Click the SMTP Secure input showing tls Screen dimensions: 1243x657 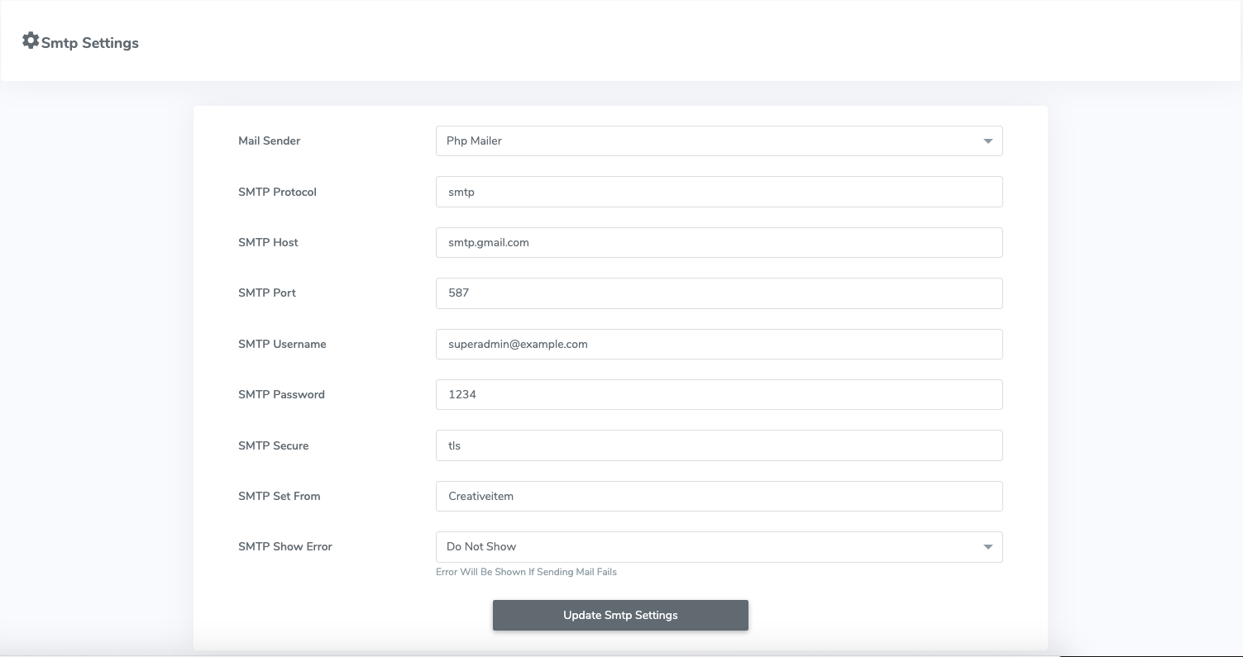coord(718,445)
